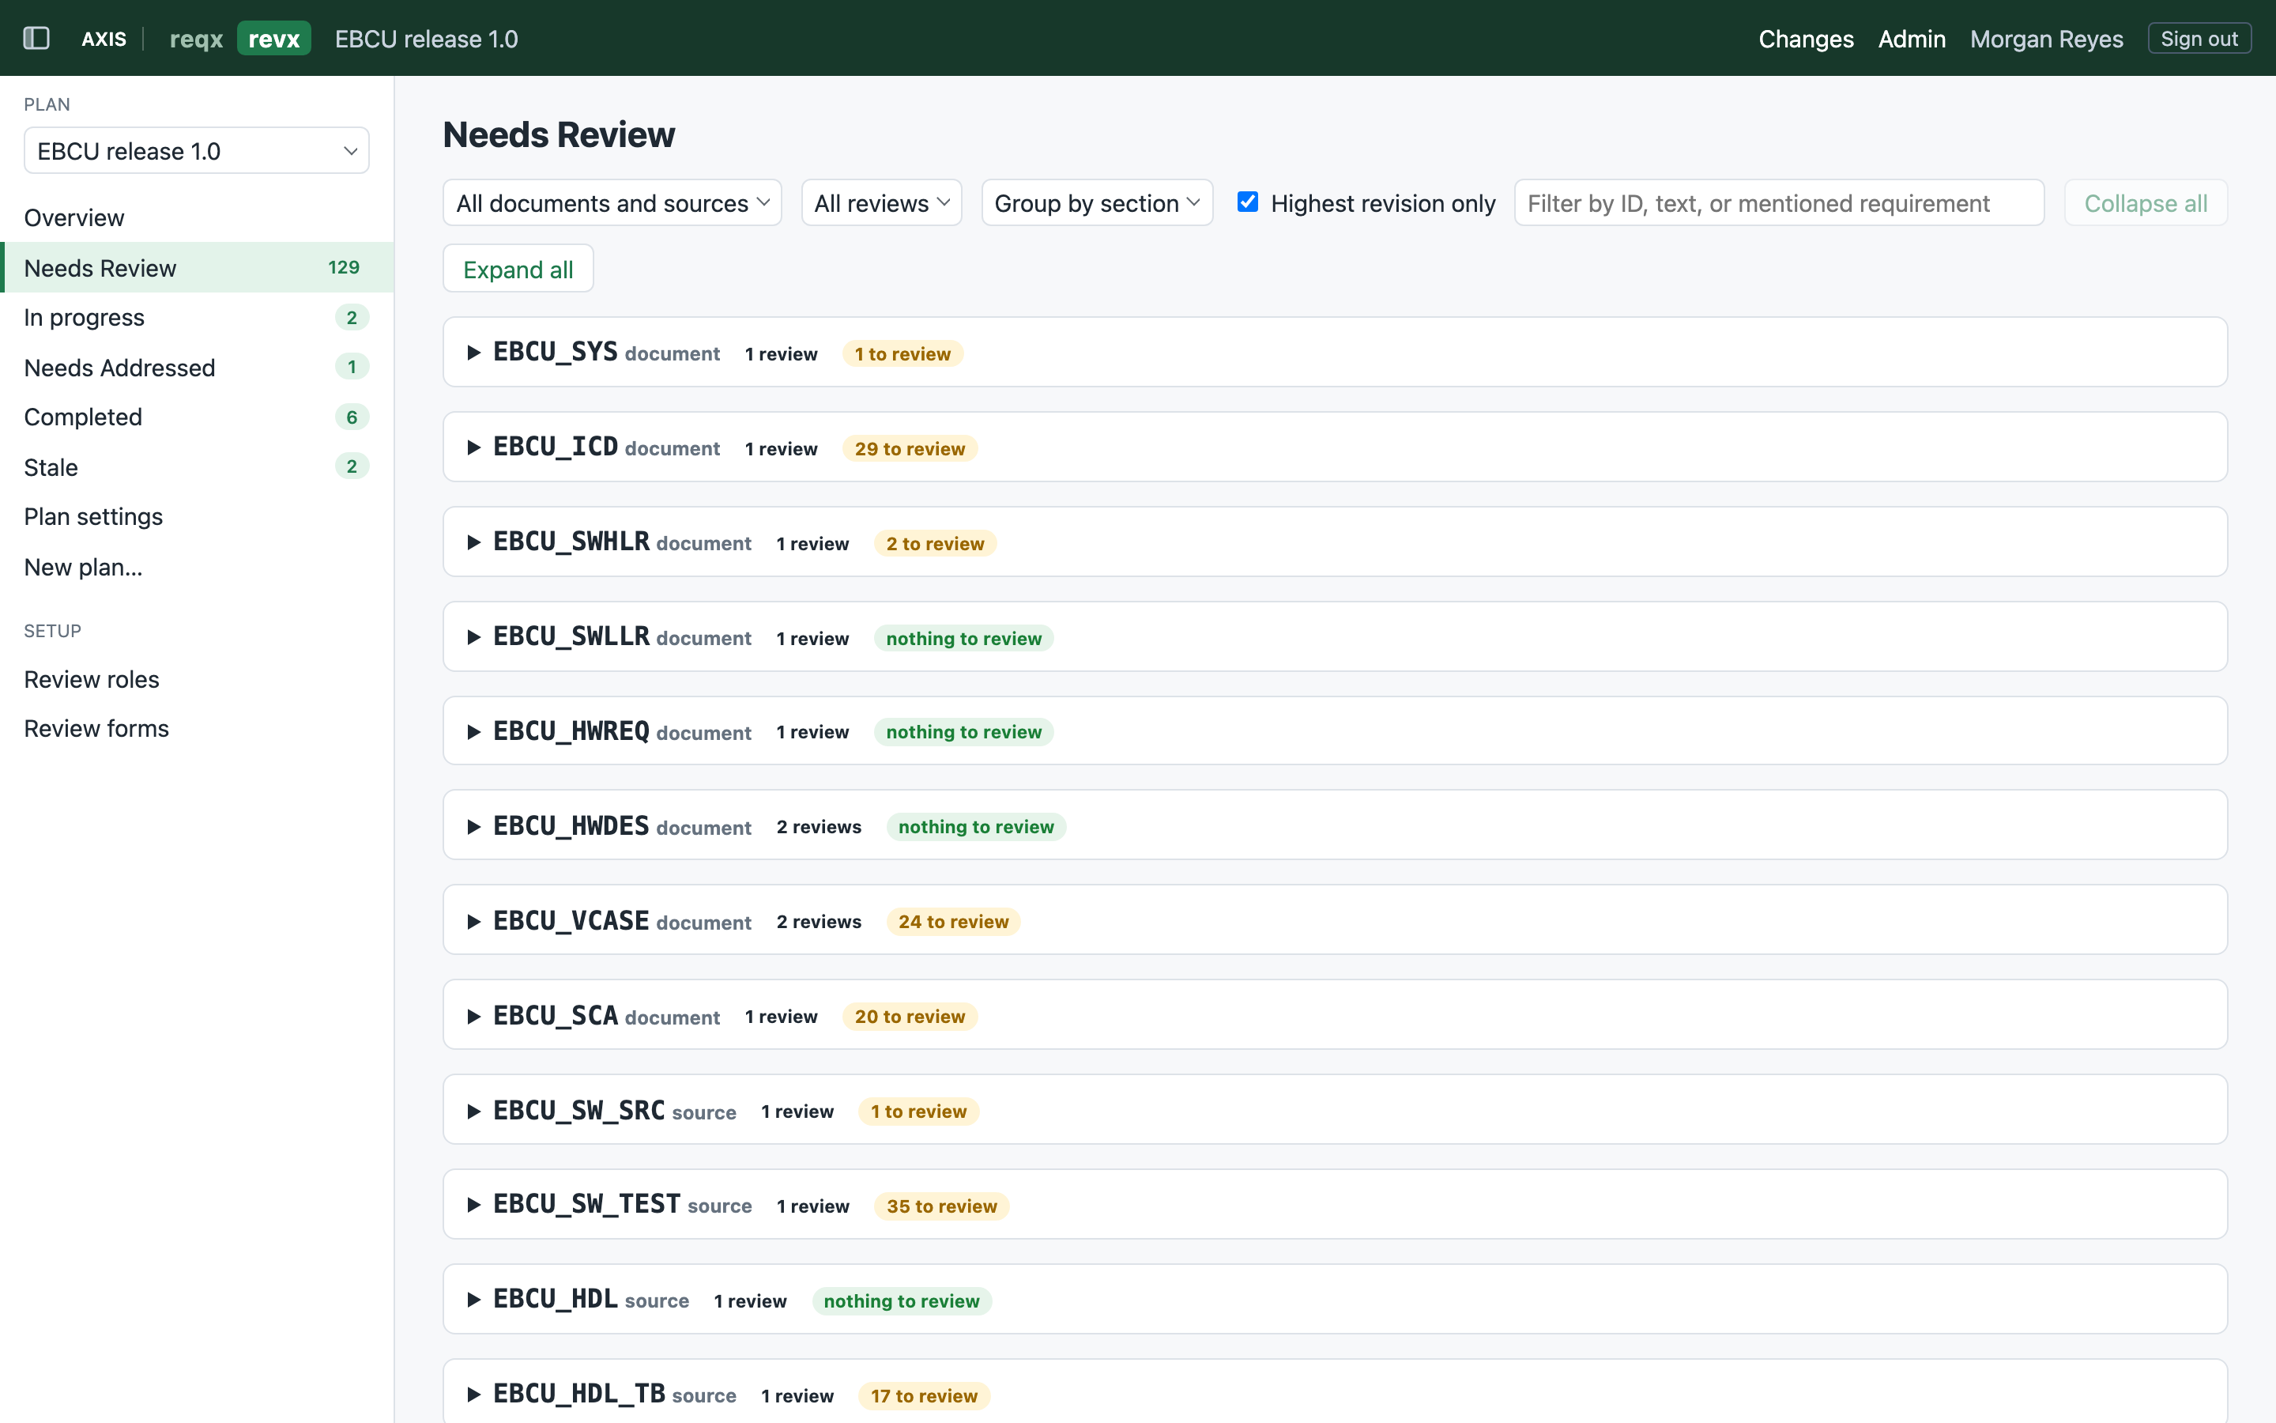
Task: Open Review roles setup page
Action: point(197,678)
